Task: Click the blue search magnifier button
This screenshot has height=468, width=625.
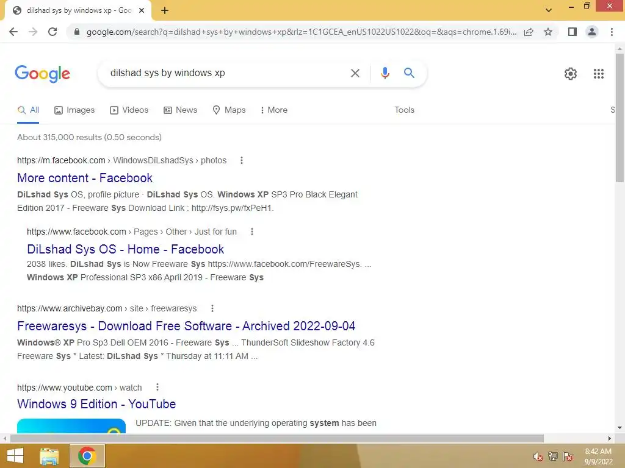Action: (x=409, y=73)
